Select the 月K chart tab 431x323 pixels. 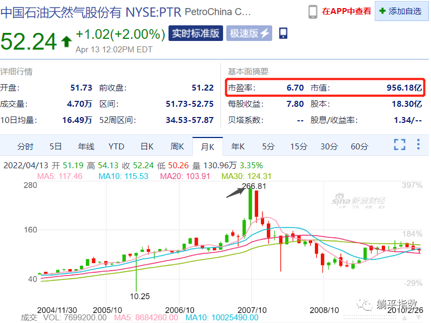pyautogui.click(x=207, y=147)
